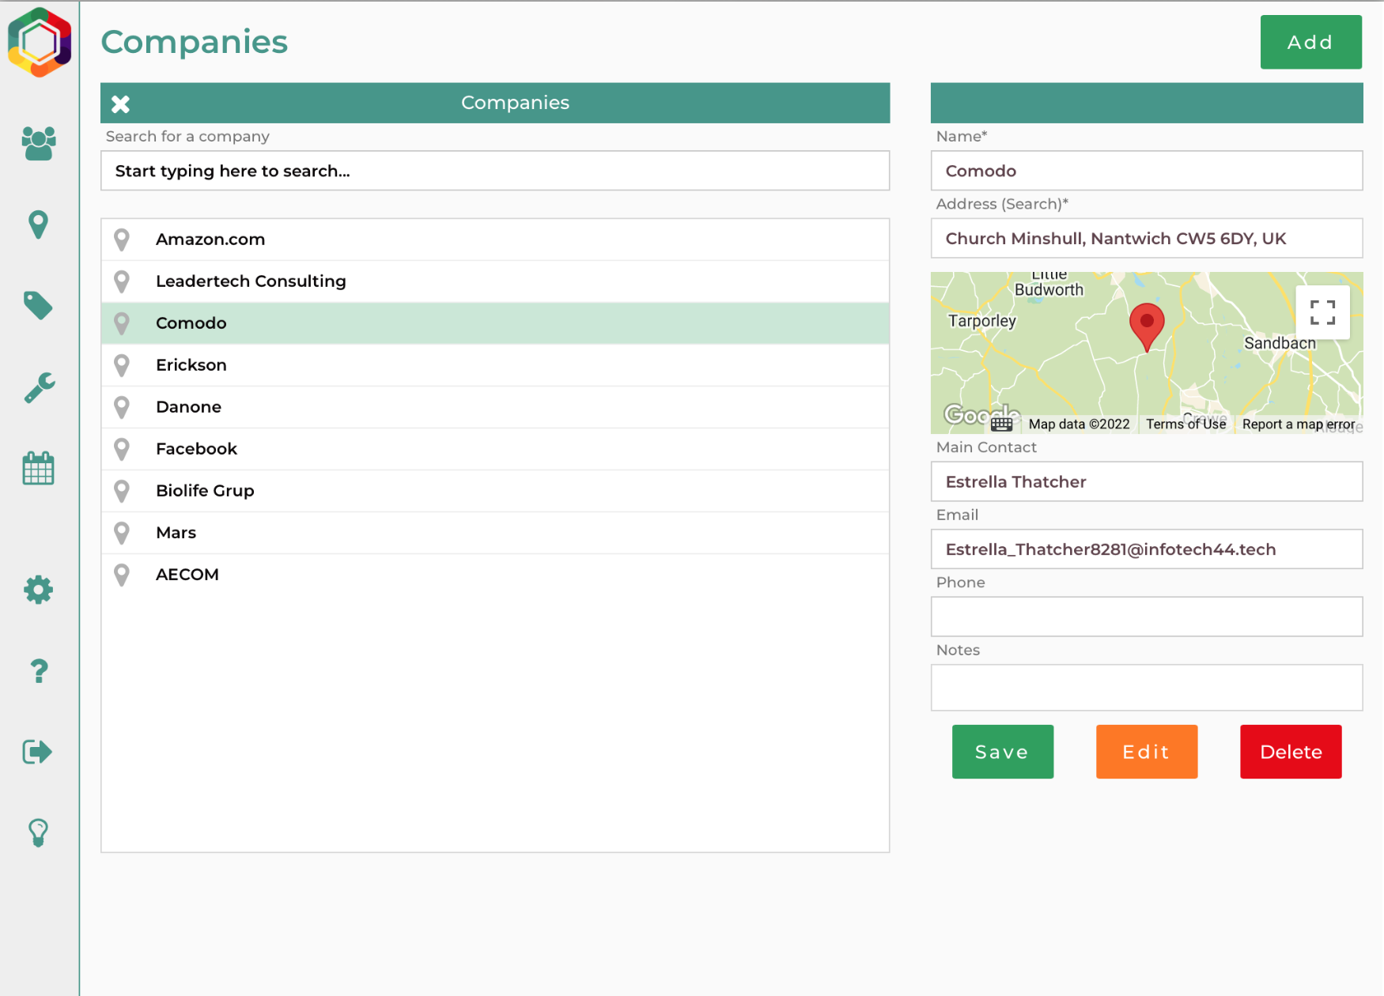
Task: Click the pin icon next to Comodo
Action: (x=122, y=323)
